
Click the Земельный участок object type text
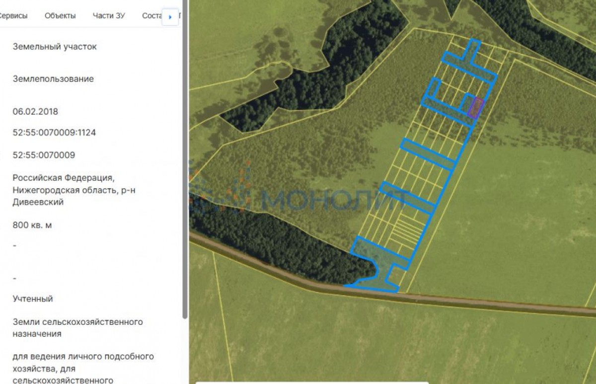[x=55, y=47]
